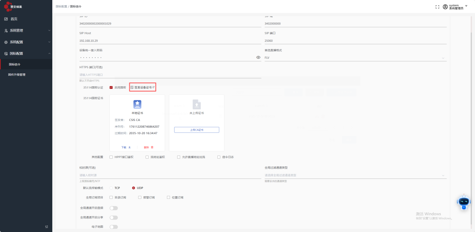Click the 慧安蜂巢 hexagon logo
This screenshot has height=232, width=475.
click(x=7, y=6)
